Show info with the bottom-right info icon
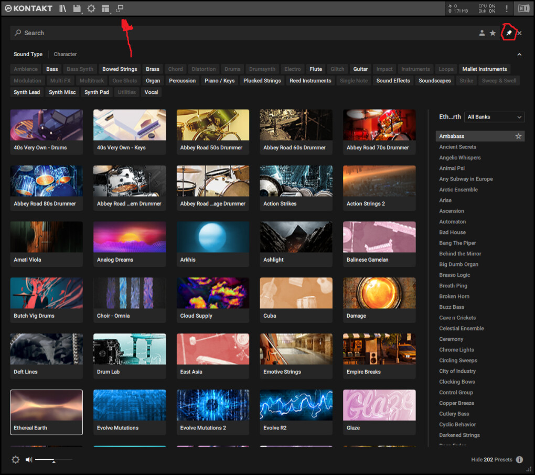The width and height of the screenshot is (535, 475). pyautogui.click(x=519, y=460)
